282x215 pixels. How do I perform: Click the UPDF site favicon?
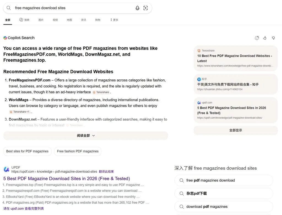tap(7, 169)
